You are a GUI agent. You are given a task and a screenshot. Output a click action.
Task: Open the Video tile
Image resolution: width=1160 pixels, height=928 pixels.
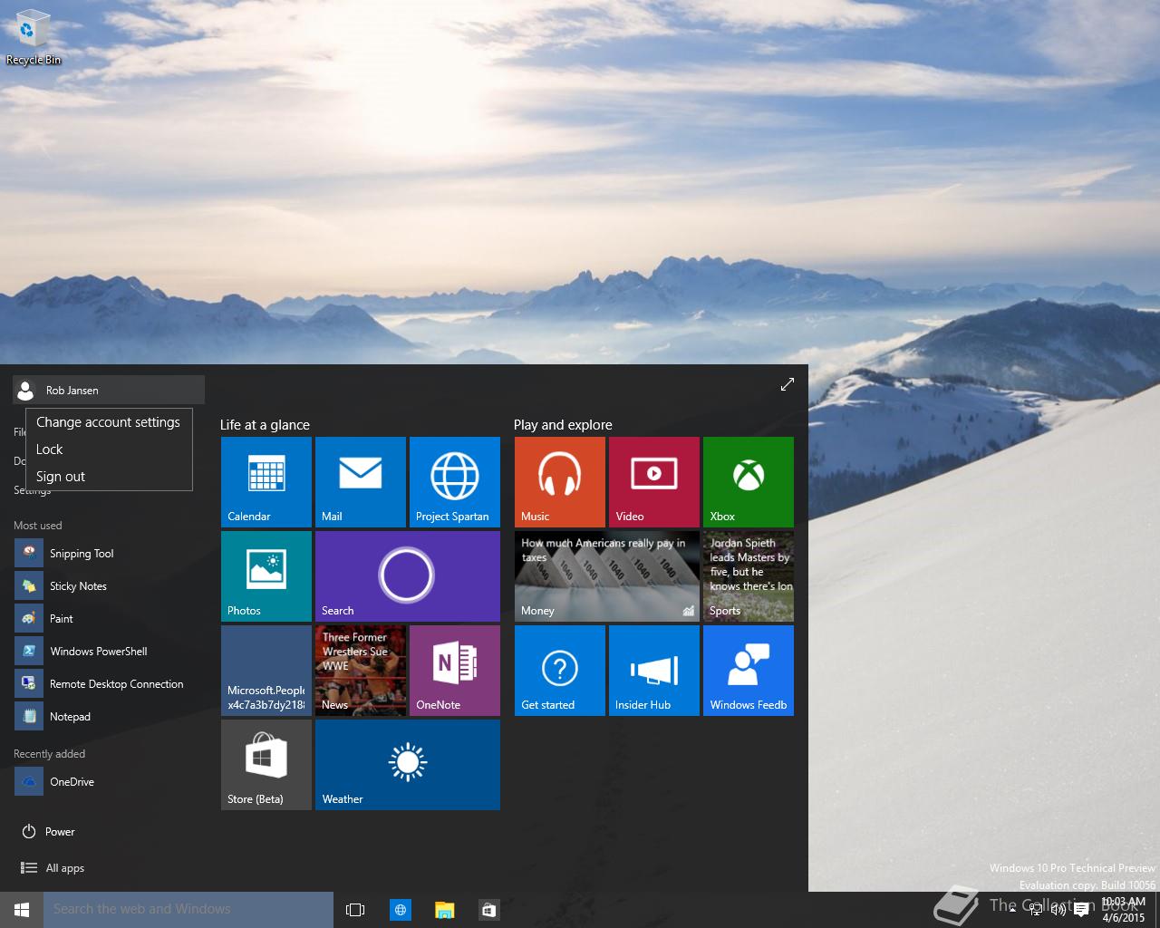654,482
